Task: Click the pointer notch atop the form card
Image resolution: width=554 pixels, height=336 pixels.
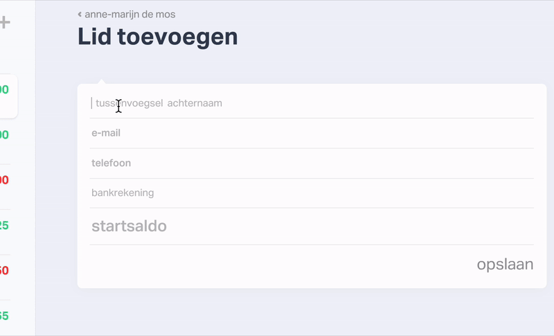Action: pyautogui.click(x=101, y=81)
